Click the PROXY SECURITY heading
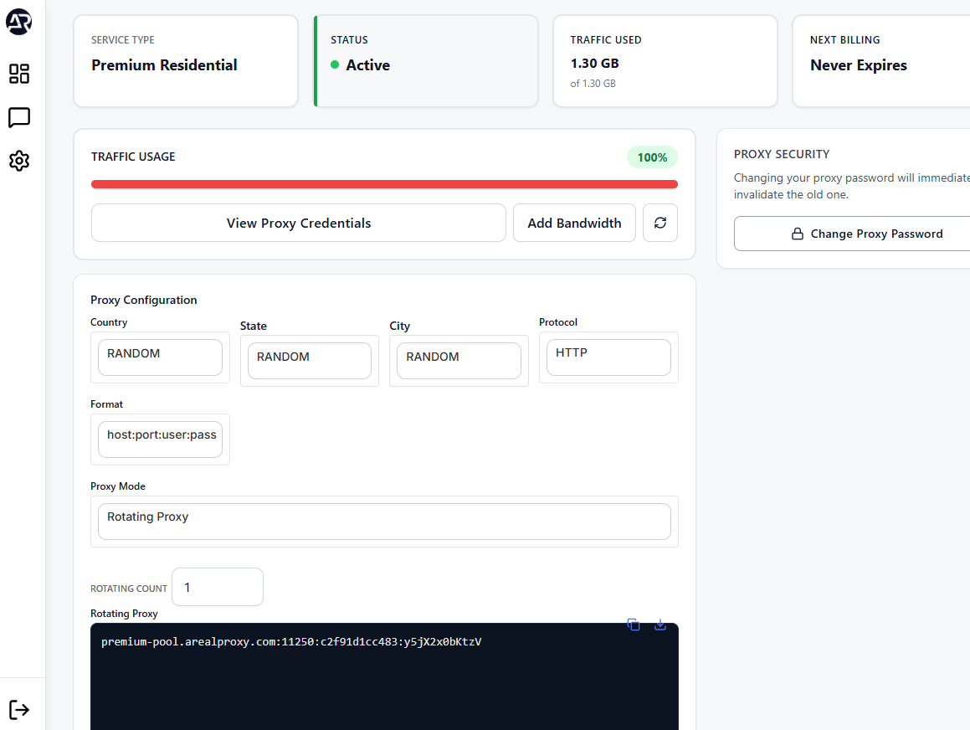Screen dimensions: 970x730 (782, 154)
